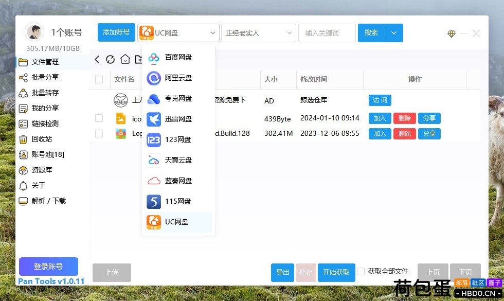
Task: Click the 123 Netdisk logo icon
Action: pyautogui.click(x=154, y=140)
